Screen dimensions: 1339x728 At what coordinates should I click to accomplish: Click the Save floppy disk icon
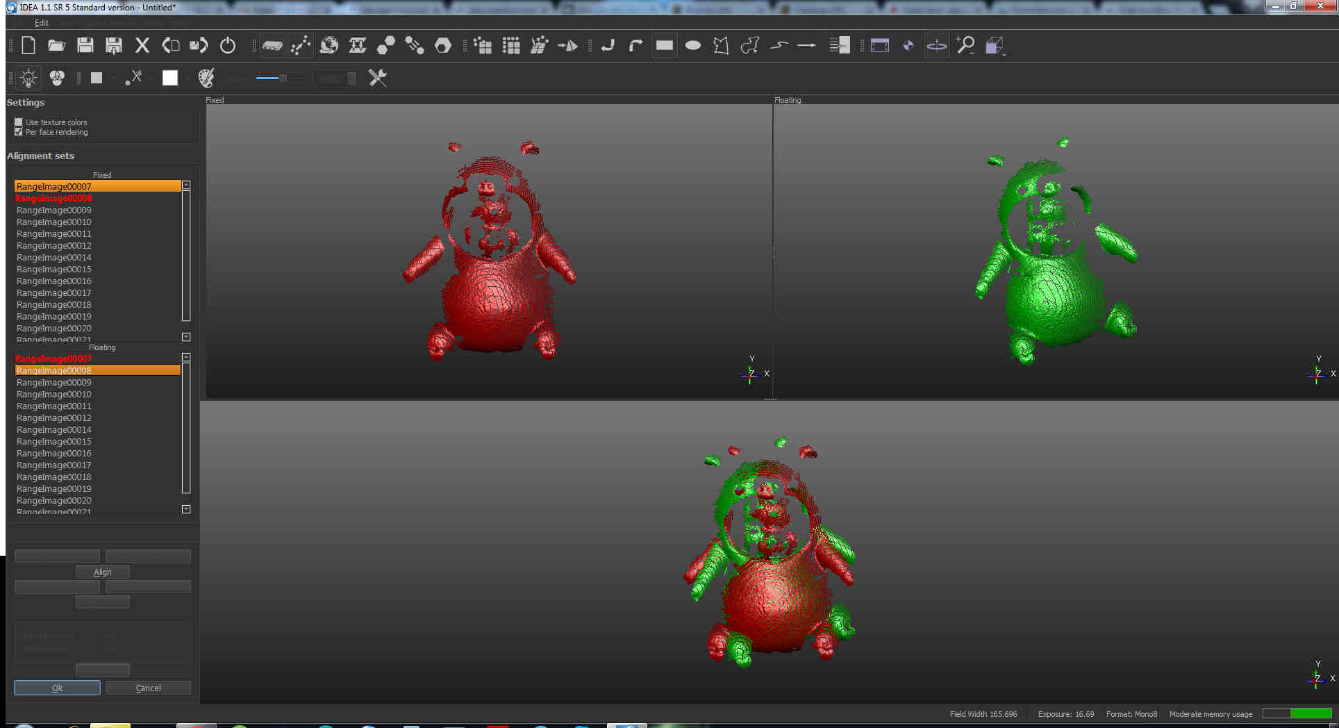[85, 46]
